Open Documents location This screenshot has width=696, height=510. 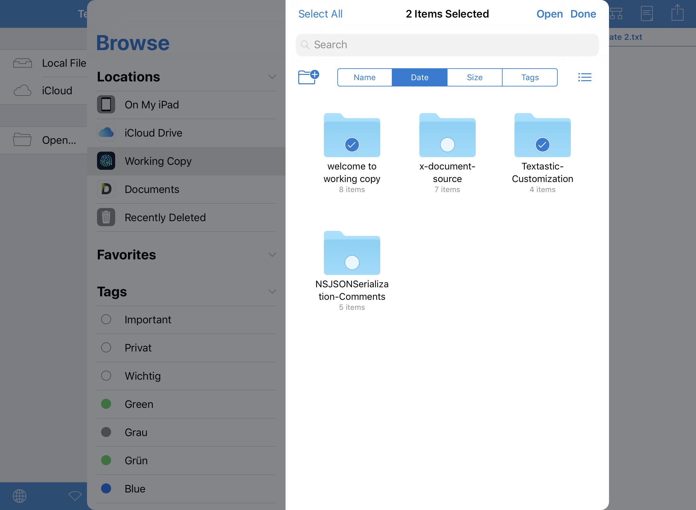(x=186, y=189)
